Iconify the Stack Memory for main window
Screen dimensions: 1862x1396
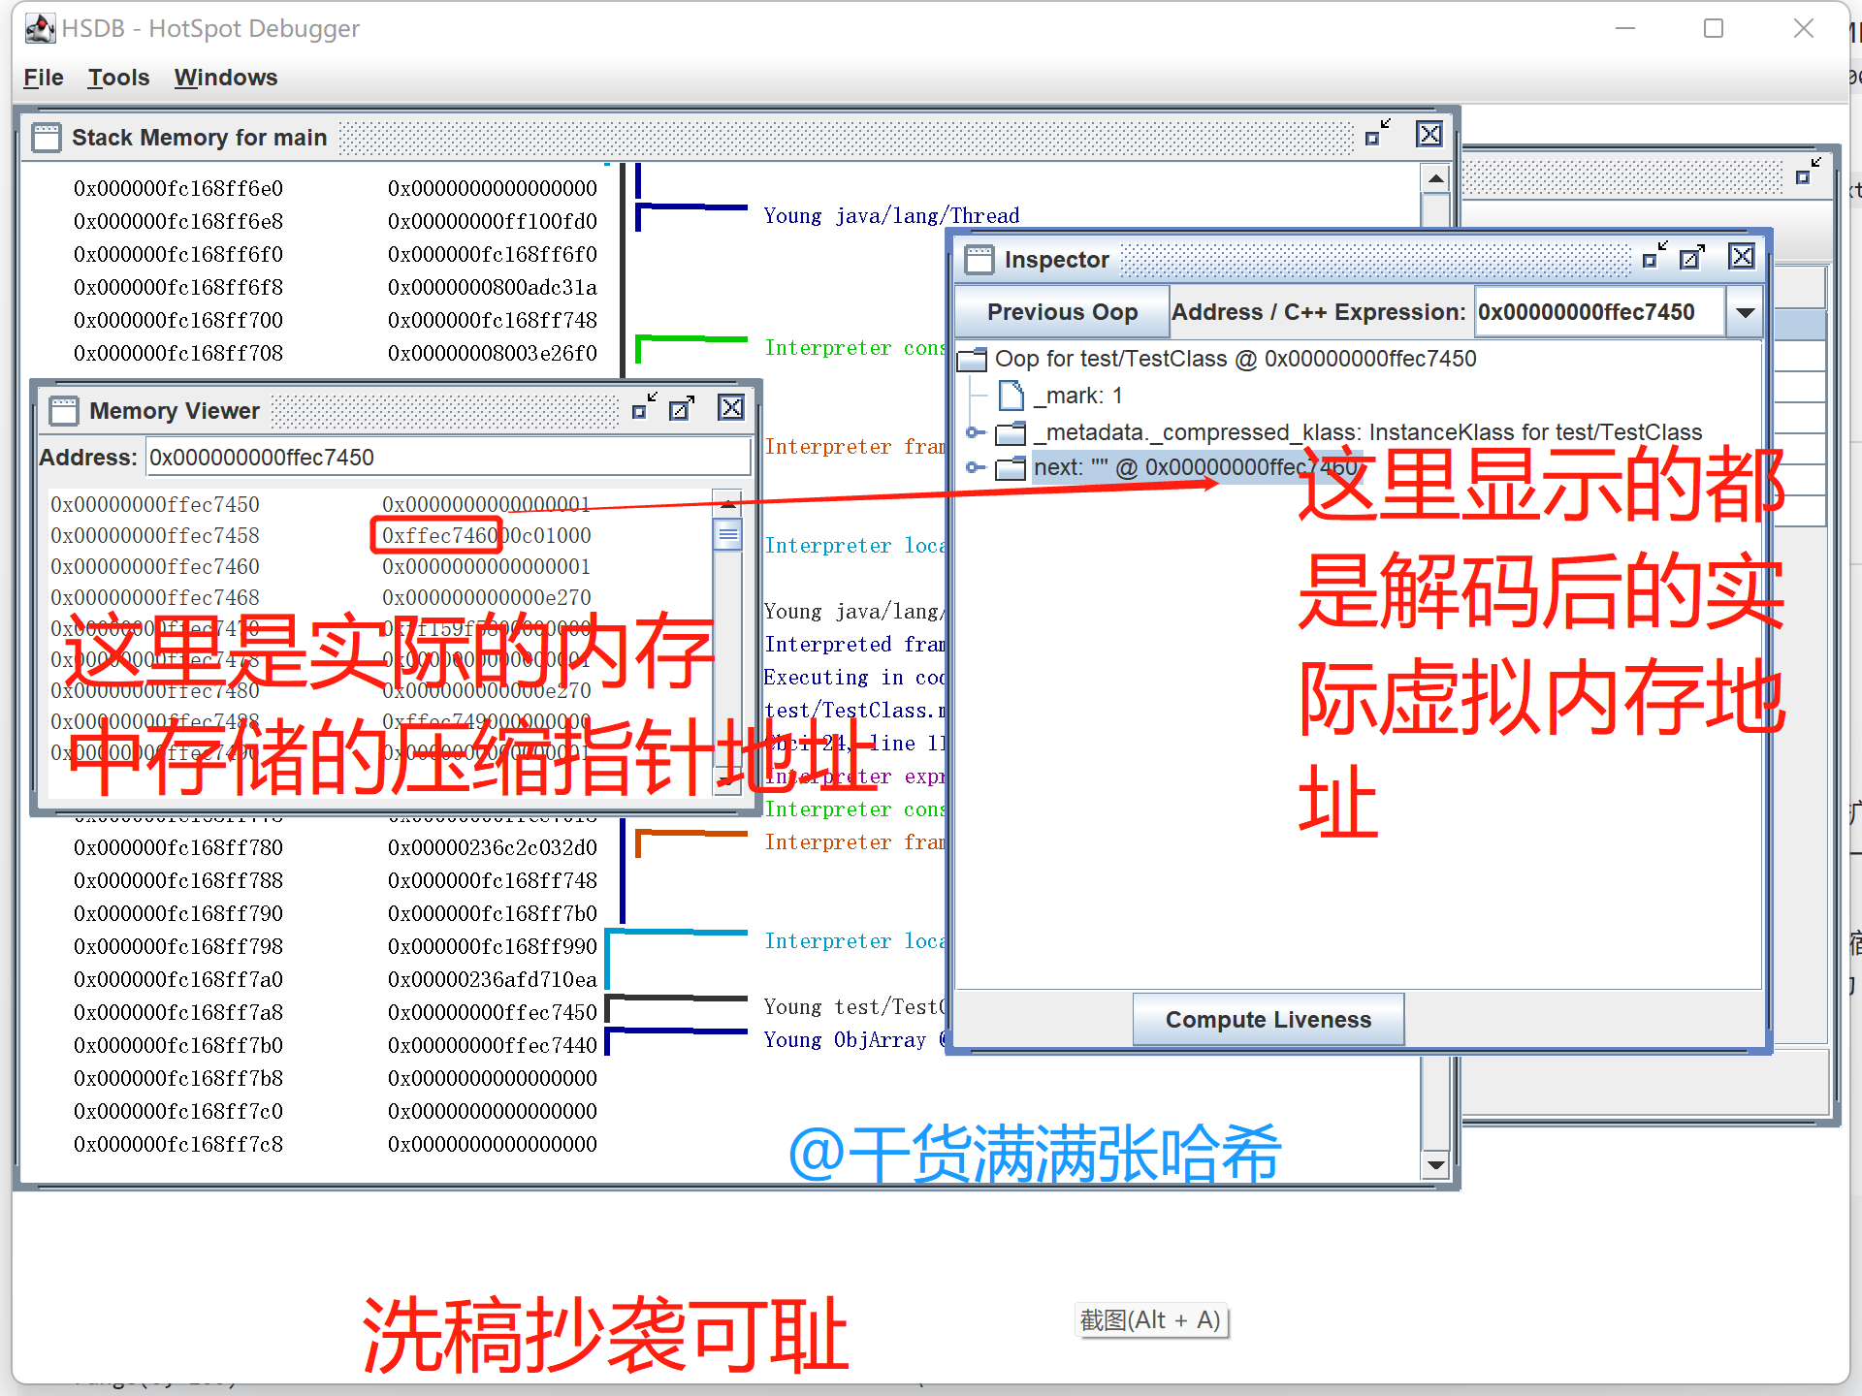tap(1377, 134)
